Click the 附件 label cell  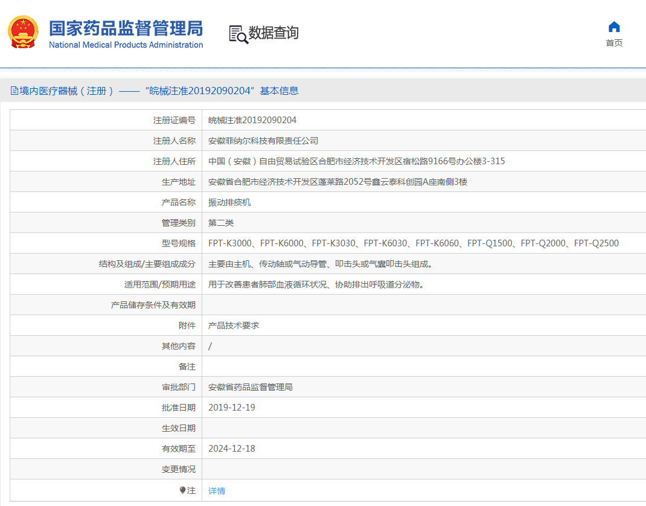click(x=106, y=325)
